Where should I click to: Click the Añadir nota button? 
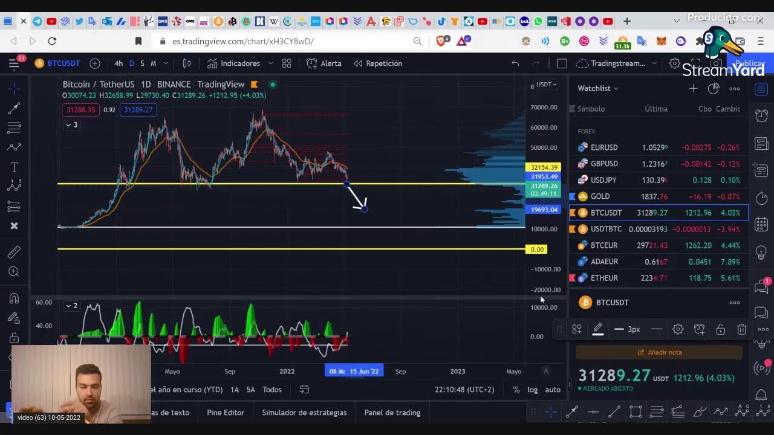(x=659, y=352)
